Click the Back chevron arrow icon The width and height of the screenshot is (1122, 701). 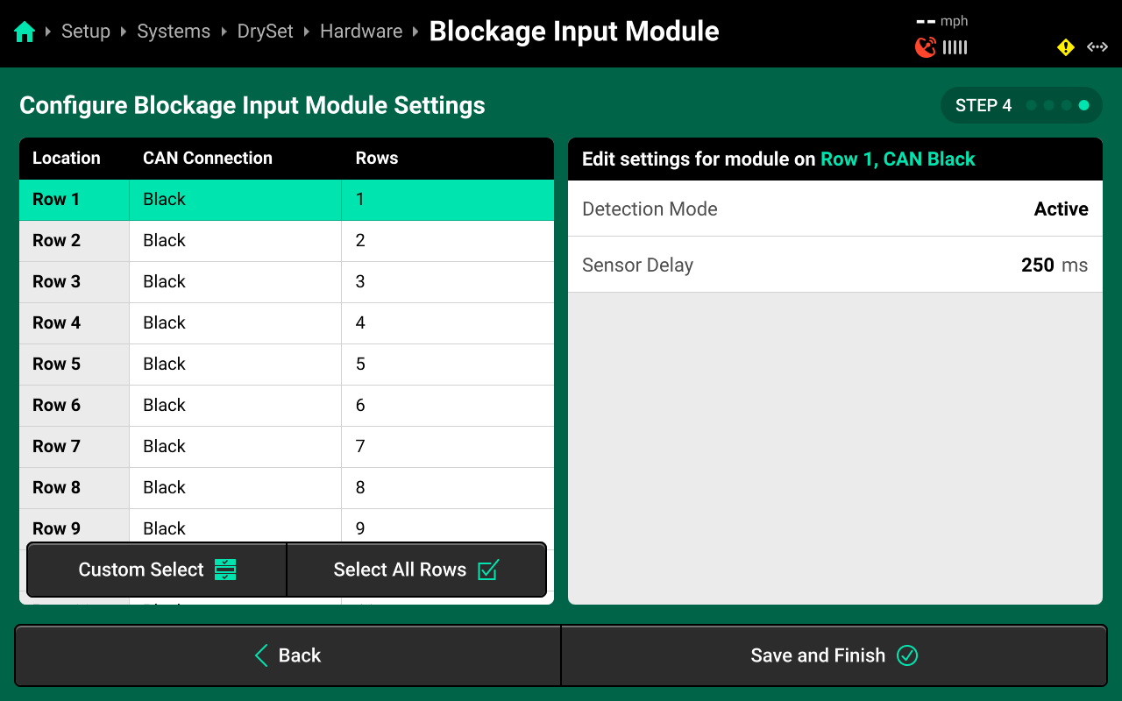point(261,655)
